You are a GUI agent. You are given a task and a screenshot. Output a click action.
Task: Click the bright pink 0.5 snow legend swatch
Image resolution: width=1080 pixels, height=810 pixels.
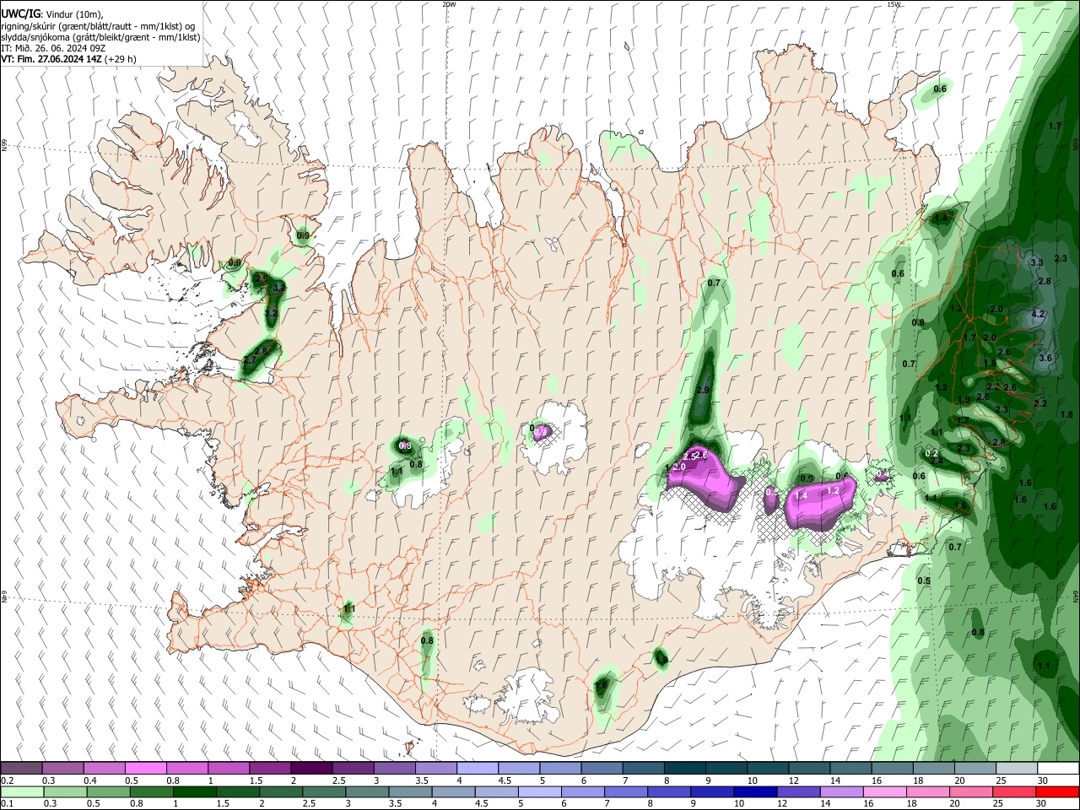coord(145,769)
